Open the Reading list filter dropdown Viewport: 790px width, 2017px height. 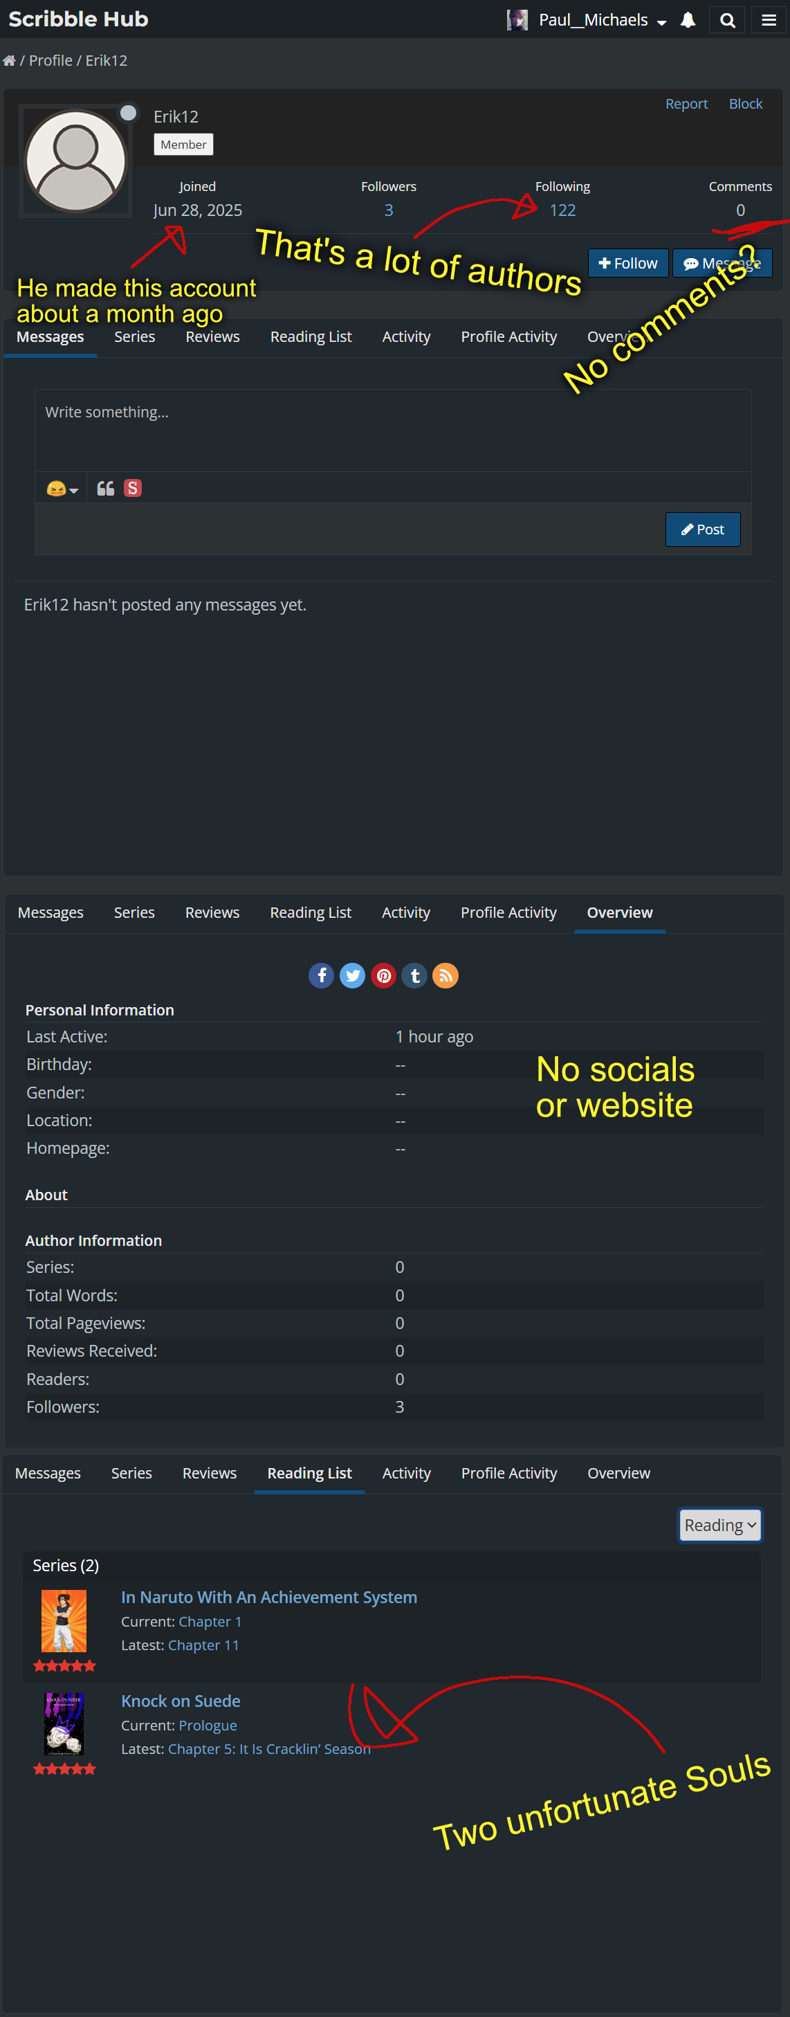click(719, 1524)
